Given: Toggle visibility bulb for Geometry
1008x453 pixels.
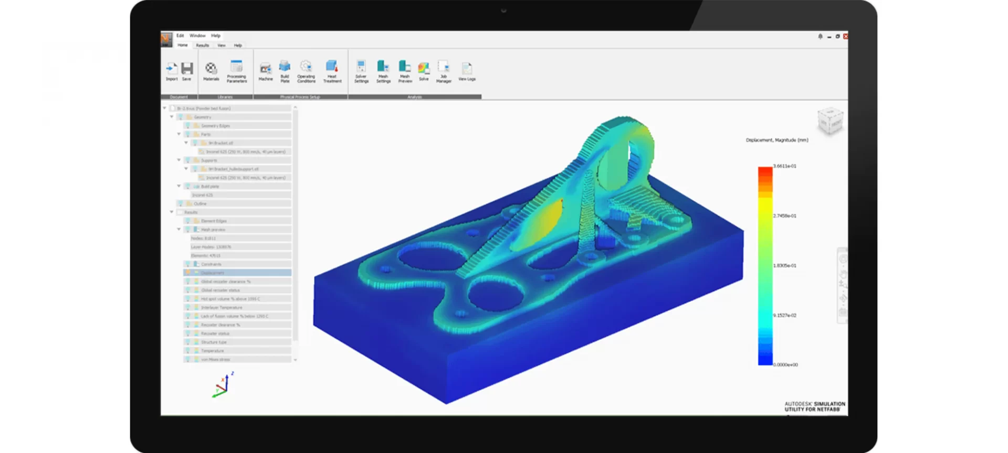Looking at the screenshot, I should (181, 117).
